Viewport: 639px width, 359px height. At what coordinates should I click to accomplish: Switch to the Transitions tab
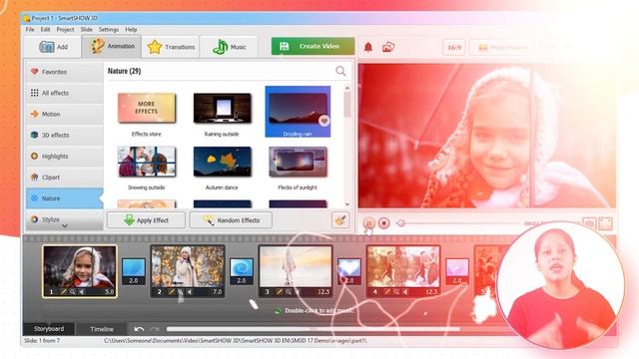click(x=171, y=47)
